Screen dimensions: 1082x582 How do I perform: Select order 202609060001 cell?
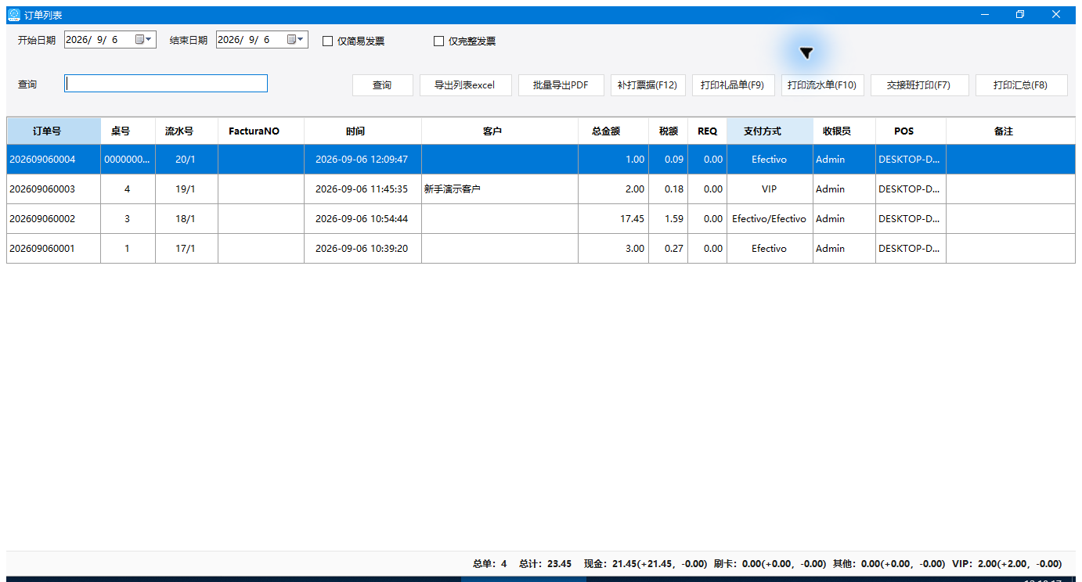tap(54, 249)
